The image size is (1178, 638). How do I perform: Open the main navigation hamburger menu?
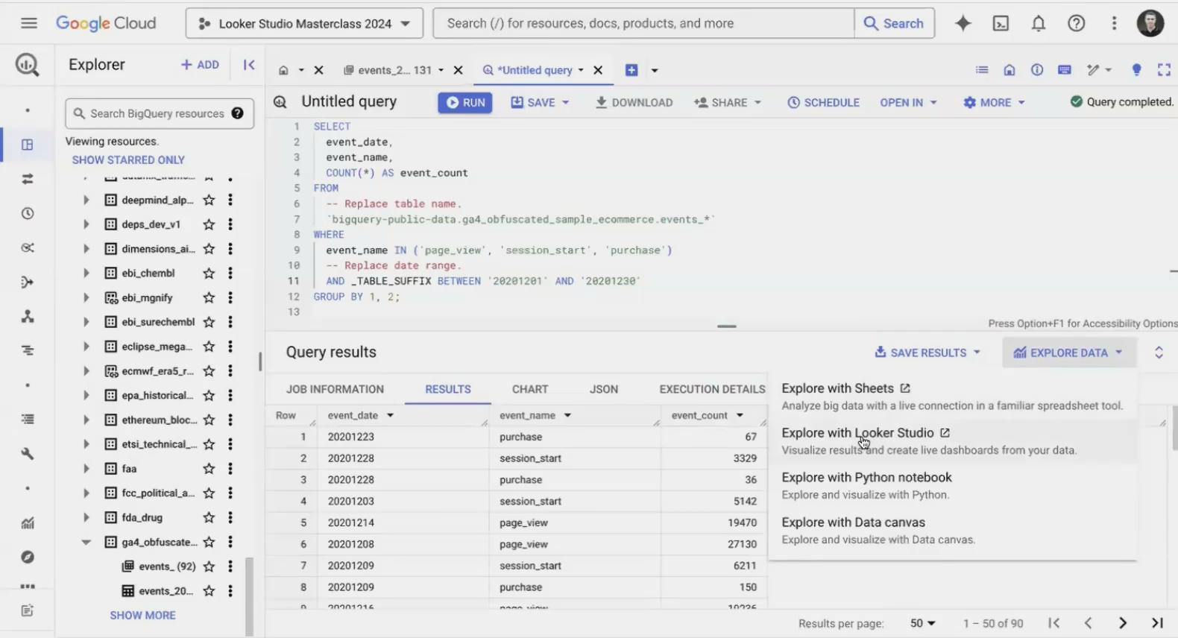29,23
